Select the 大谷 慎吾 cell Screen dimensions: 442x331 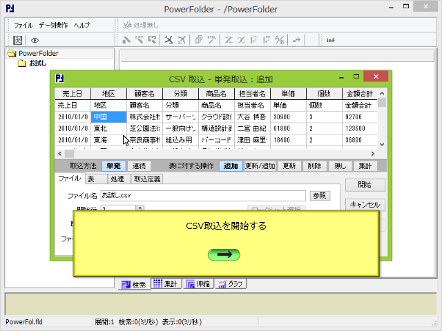(252, 117)
